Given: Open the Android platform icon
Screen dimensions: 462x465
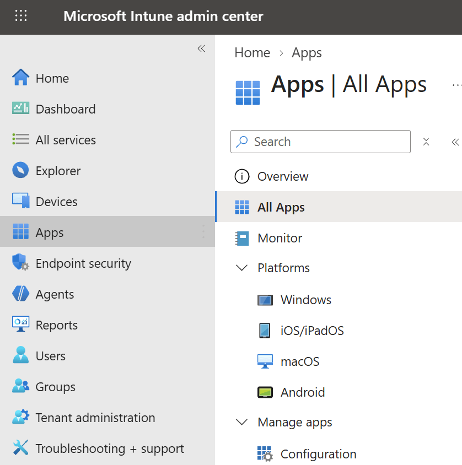Looking at the screenshot, I should click(265, 392).
